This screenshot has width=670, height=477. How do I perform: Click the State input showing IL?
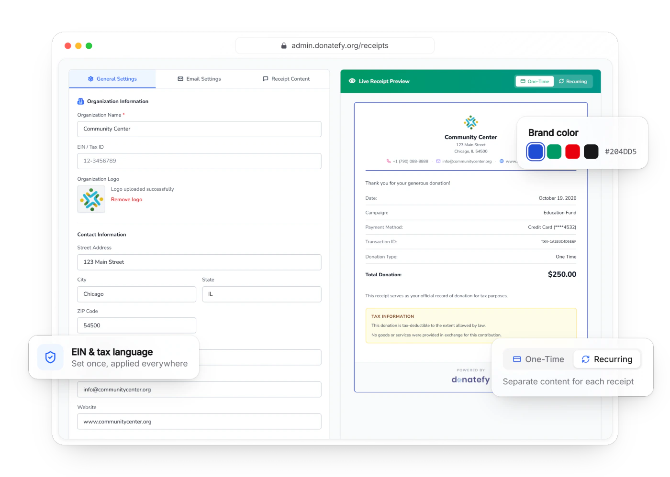point(262,294)
